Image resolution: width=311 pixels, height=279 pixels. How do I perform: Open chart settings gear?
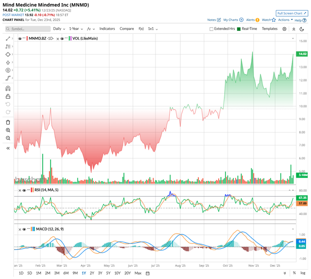pos(284,29)
